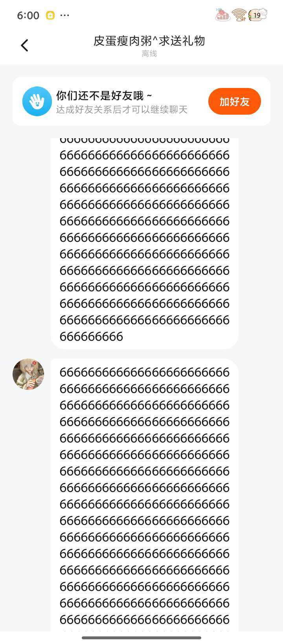Tap the 达成好友关系后才可以继续聊天 subtitle
Screen dimensions: 283x644
click(122, 110)
